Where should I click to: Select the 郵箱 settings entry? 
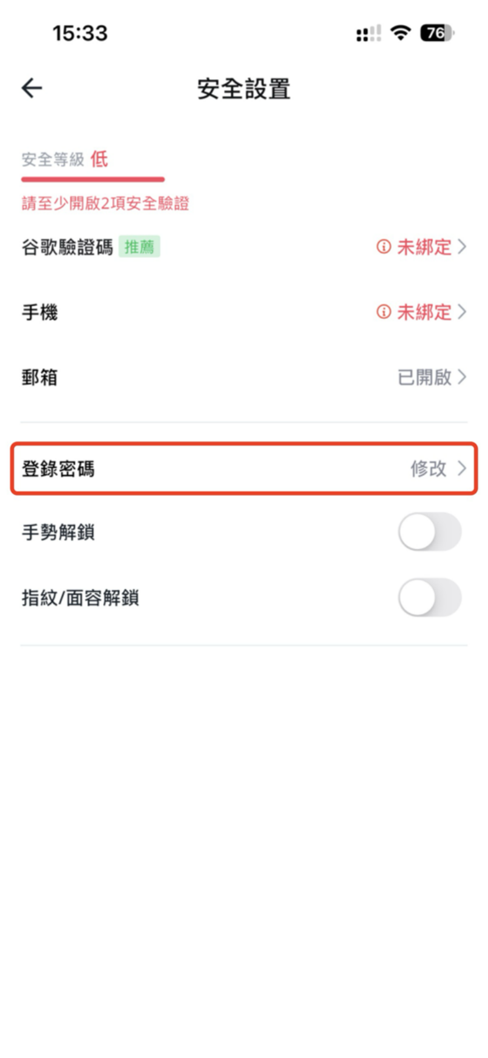pos(39,377)
